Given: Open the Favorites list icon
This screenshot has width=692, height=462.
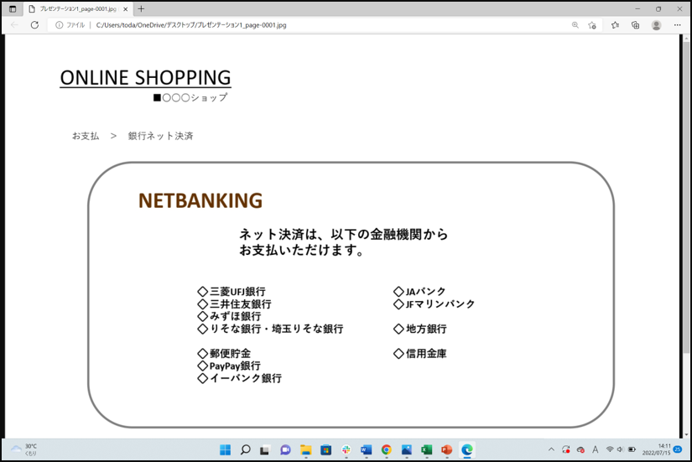Looking at the screenshot, I should [615, 25].
